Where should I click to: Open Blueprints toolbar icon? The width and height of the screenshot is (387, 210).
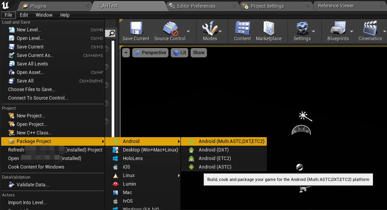coord(338,28)
